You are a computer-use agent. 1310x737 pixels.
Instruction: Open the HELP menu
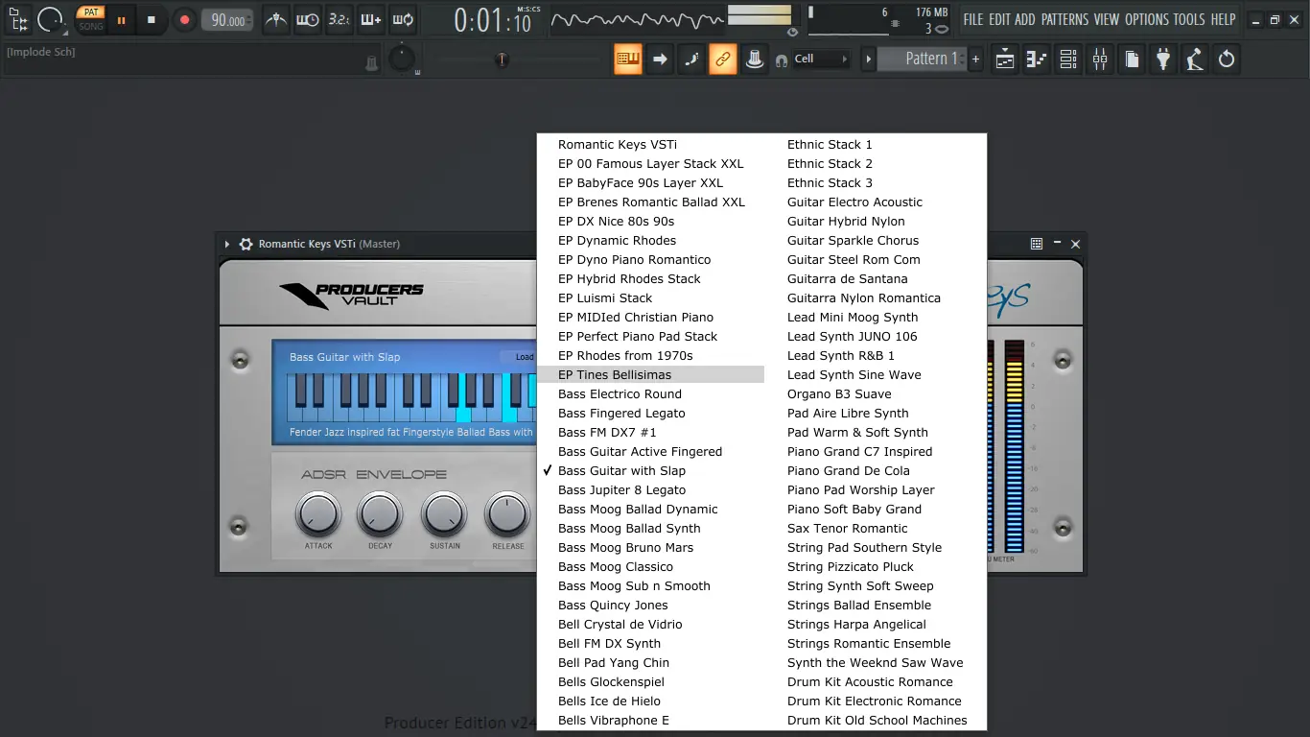click(x=1223, y=19)
